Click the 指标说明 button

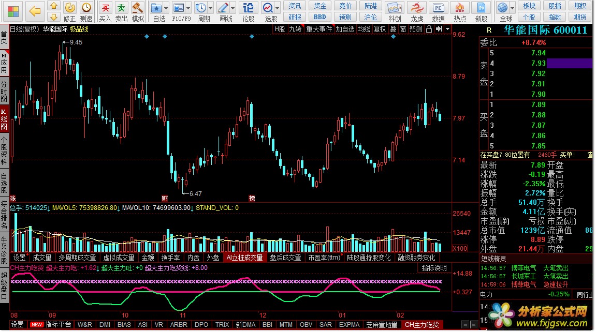coord(434,268)
